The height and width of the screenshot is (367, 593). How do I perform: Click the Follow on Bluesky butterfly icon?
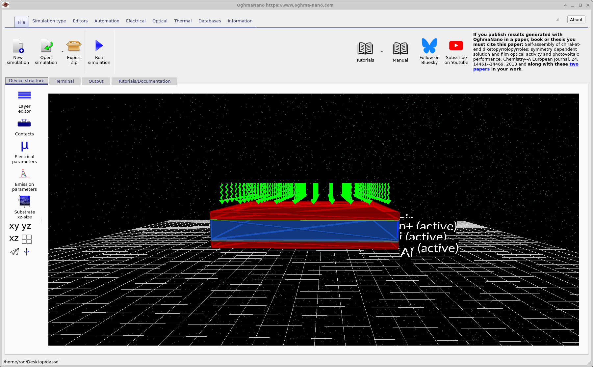coord(429,46)
